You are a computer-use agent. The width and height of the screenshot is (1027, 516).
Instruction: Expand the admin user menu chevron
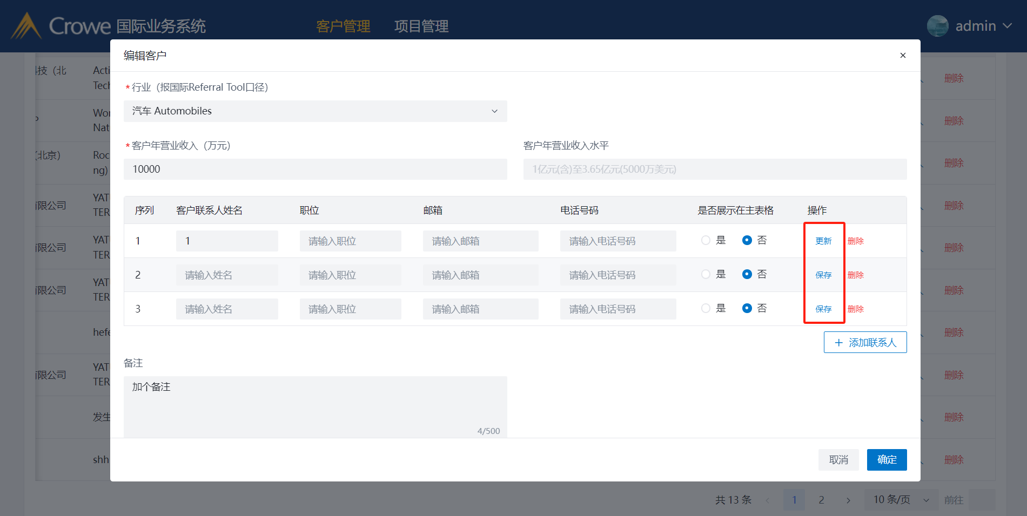click(x=1008, y=26)
